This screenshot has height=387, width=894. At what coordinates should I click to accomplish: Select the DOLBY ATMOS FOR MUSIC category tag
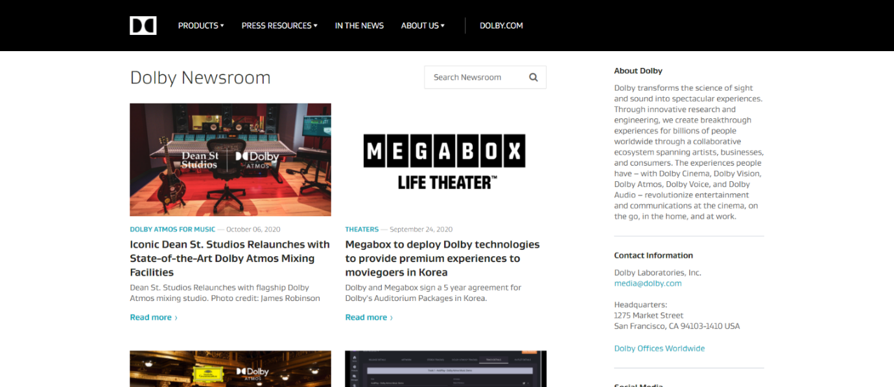172,229
